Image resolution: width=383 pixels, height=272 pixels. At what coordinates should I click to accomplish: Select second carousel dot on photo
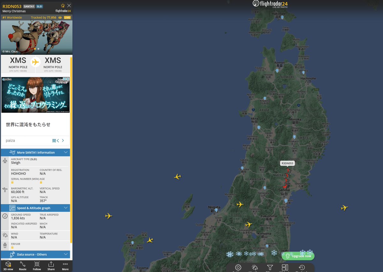38,49
